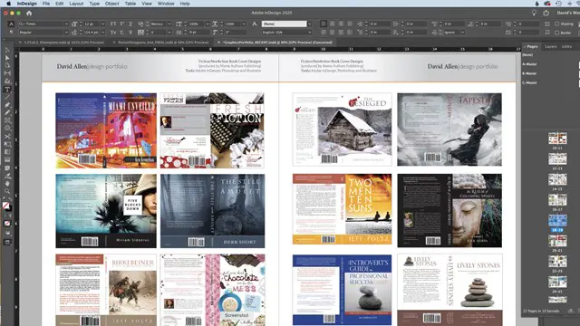Select the Scissors tool
Viewport: 580px width, 326px height.
7,137
